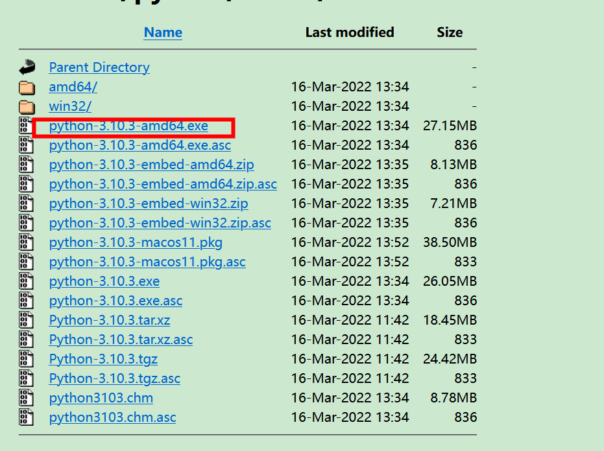
Task: Click the file icon next to python-3.10.3-embed-amd64.zip.asc
Action: click(x=26, y=184)
